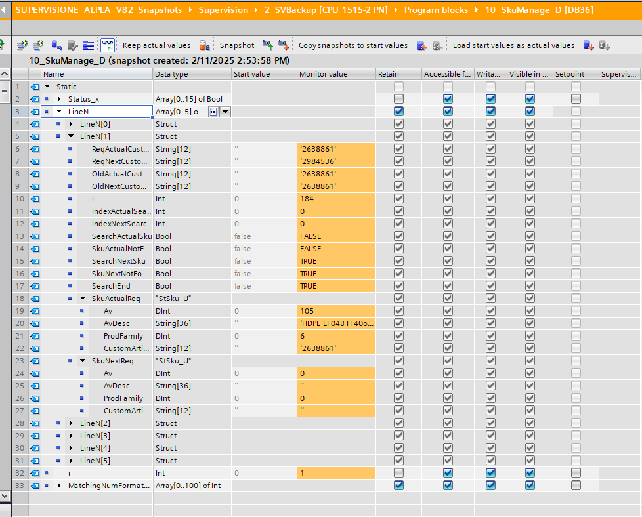Screen dimensions: 642x517
Task: Collapse the LineN array
Action: [59, 112]
